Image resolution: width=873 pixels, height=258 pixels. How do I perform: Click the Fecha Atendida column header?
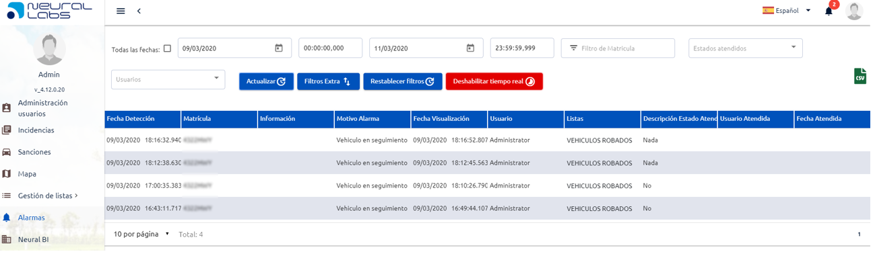(x=833, y=119)
